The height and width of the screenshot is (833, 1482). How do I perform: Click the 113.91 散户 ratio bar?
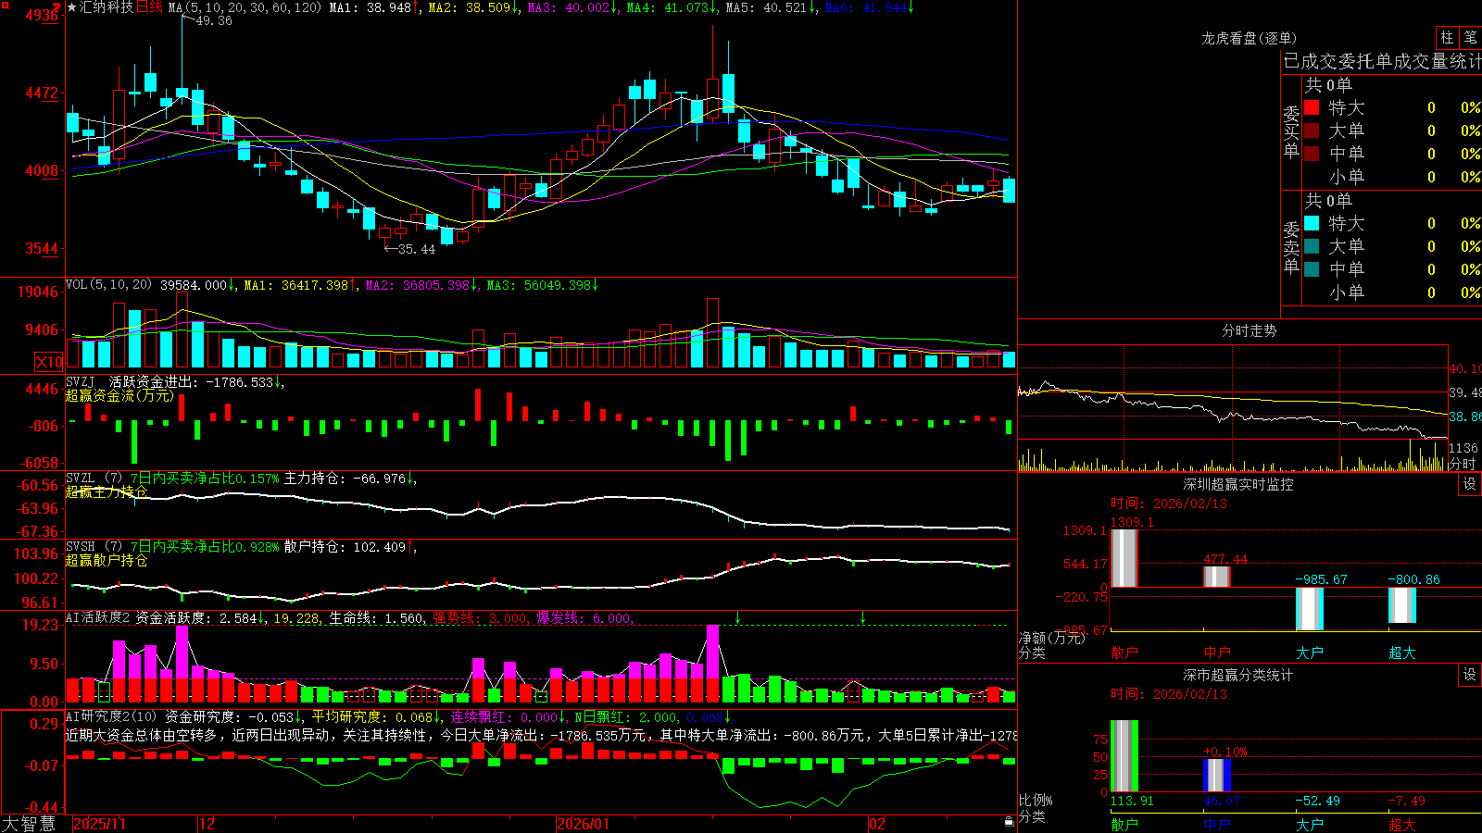(x=1124, y=756)
